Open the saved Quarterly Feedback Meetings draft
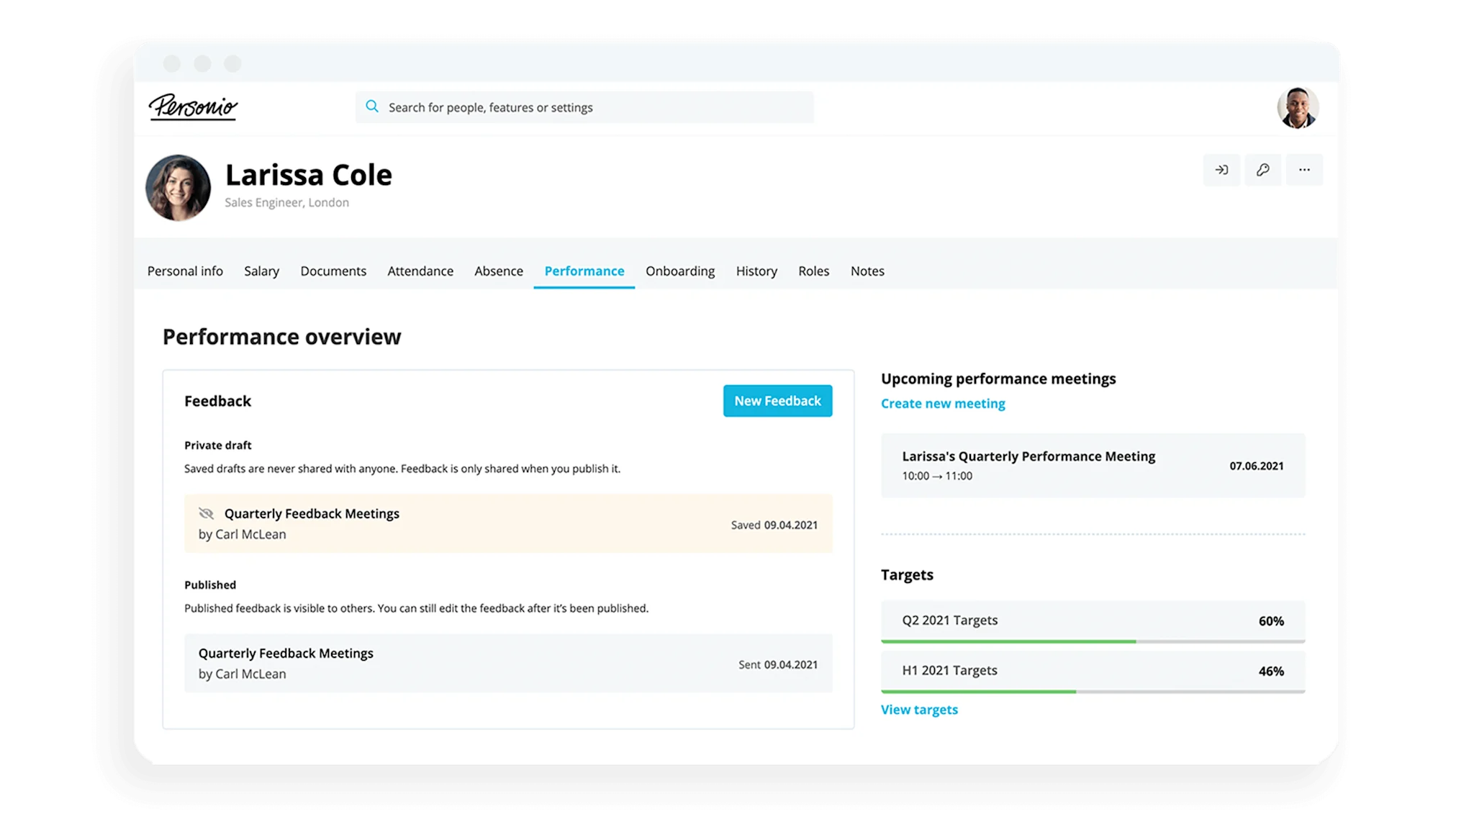Screen dimensions: 1474x822 pyautogui.click(x=508, y=523)
